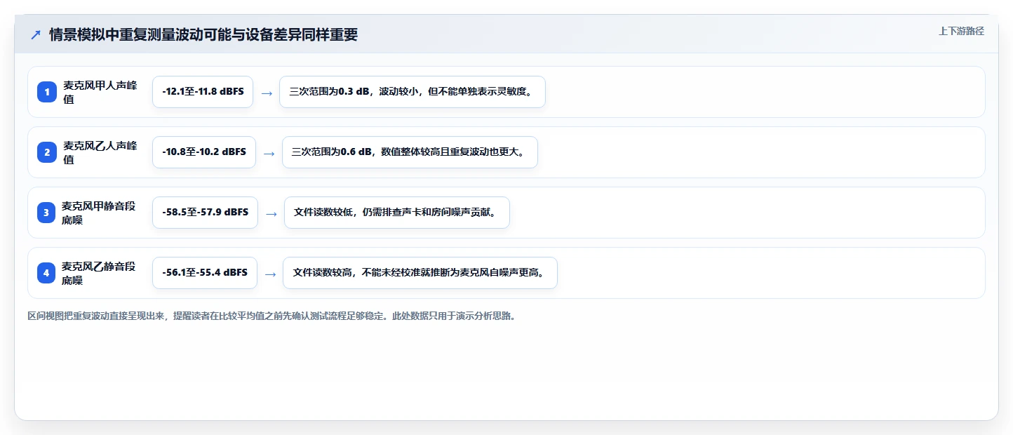Viewport: 1013px width, 435px height.
Task: Click the arrow after -56.1至-55.4 dBFS
Action: click(x=270, y=274)
